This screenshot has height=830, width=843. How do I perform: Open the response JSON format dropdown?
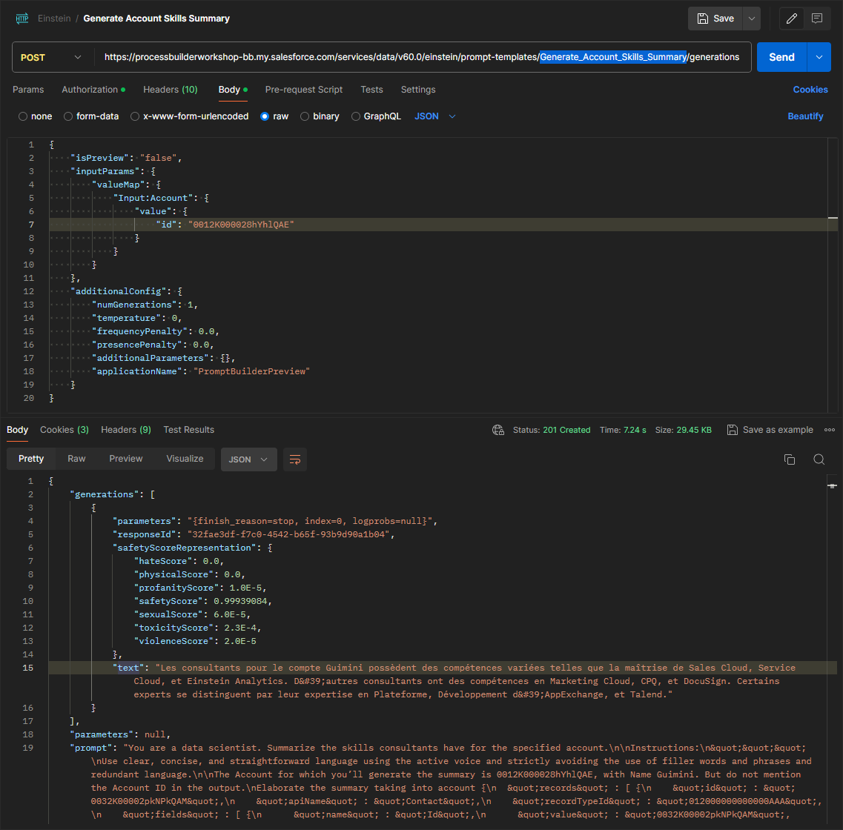coord(248,459)
